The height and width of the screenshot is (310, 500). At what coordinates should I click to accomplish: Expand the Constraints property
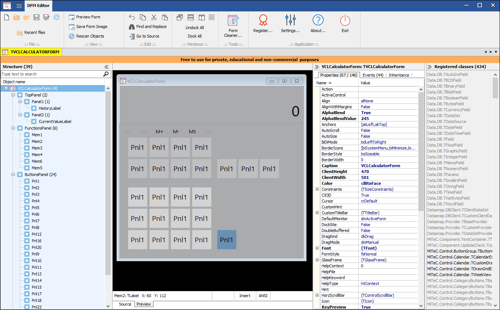pos(317,189)
